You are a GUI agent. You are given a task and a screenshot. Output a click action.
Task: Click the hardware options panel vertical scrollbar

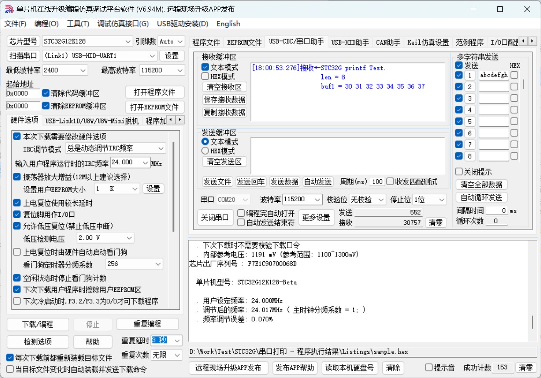pos(174,187)
